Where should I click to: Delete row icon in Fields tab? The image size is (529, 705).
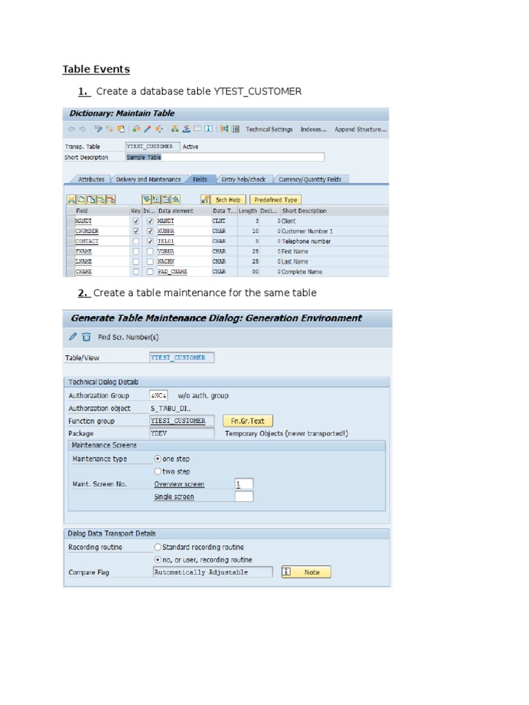[111, 200]
